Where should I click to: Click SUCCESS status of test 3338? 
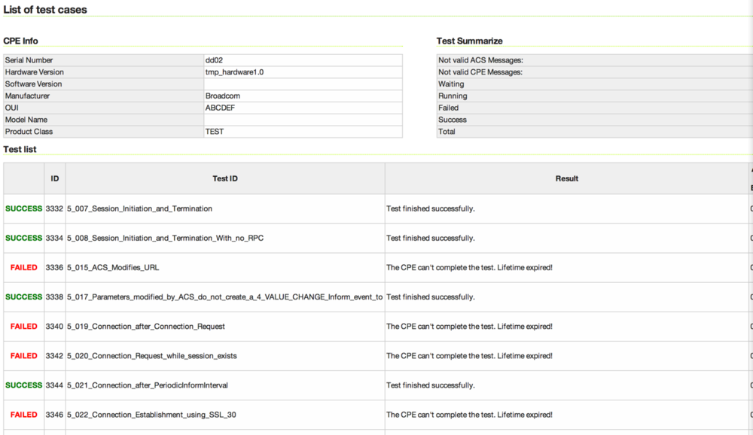(23, 297)
